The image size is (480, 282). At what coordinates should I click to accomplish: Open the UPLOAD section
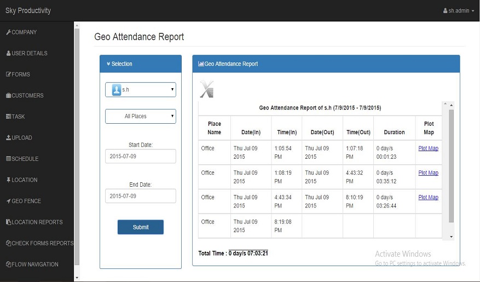coord(19,138)
